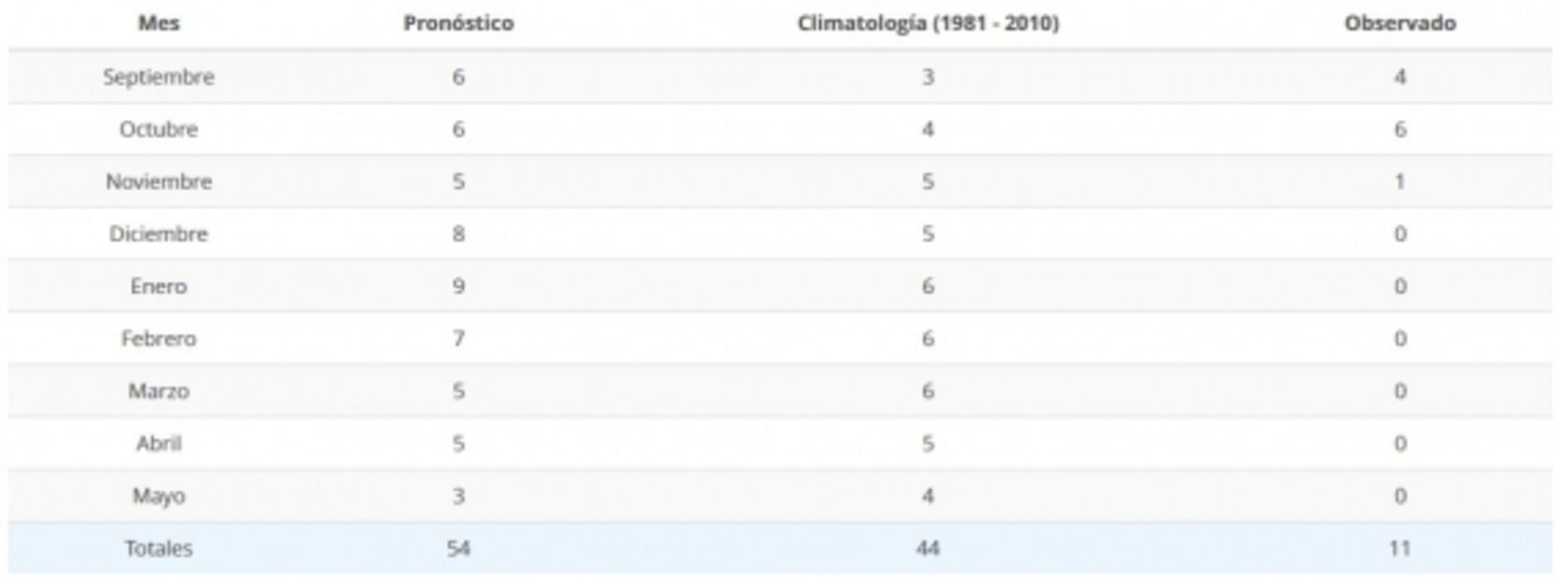
Task: Click the Pronóstico column header
Action: 458,23
